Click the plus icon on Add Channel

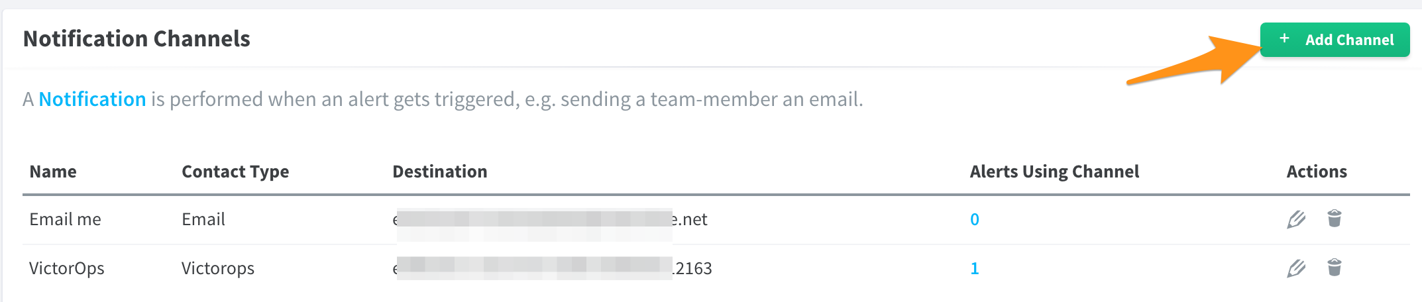(1284, 38)
